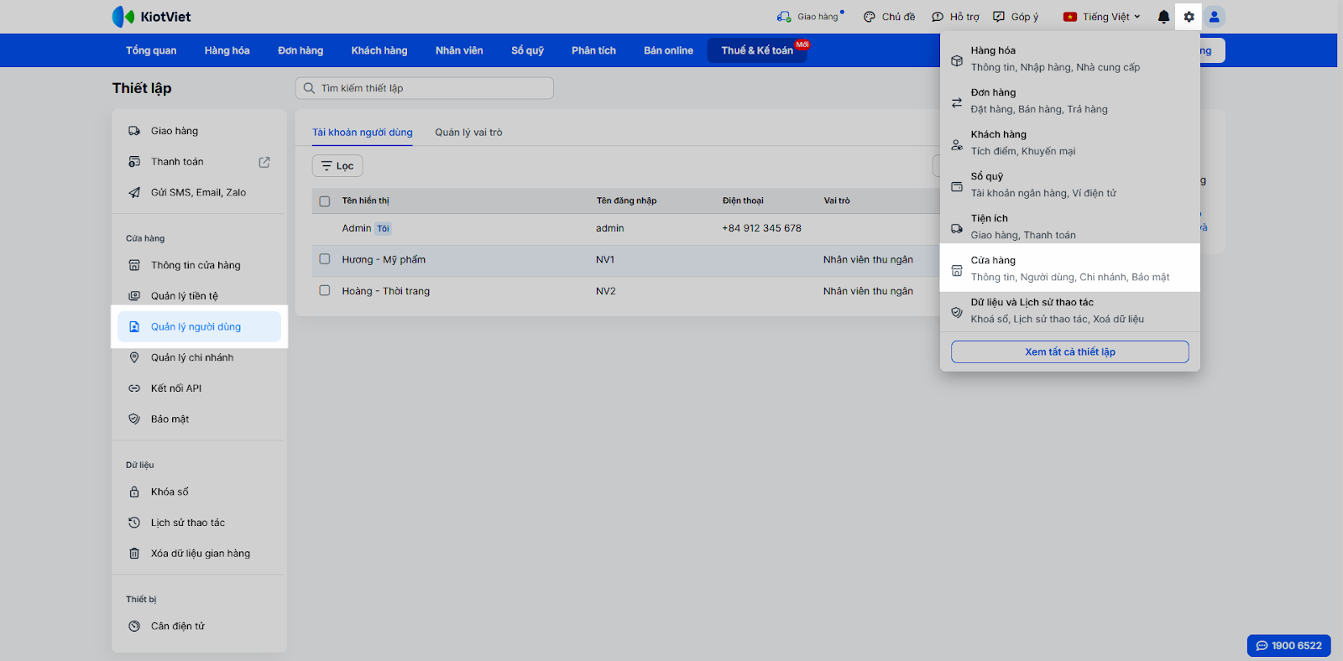Open the Tiếng Việt language dropdown
This screenshot has width=1343, height=661.
tap(1102, 17)
